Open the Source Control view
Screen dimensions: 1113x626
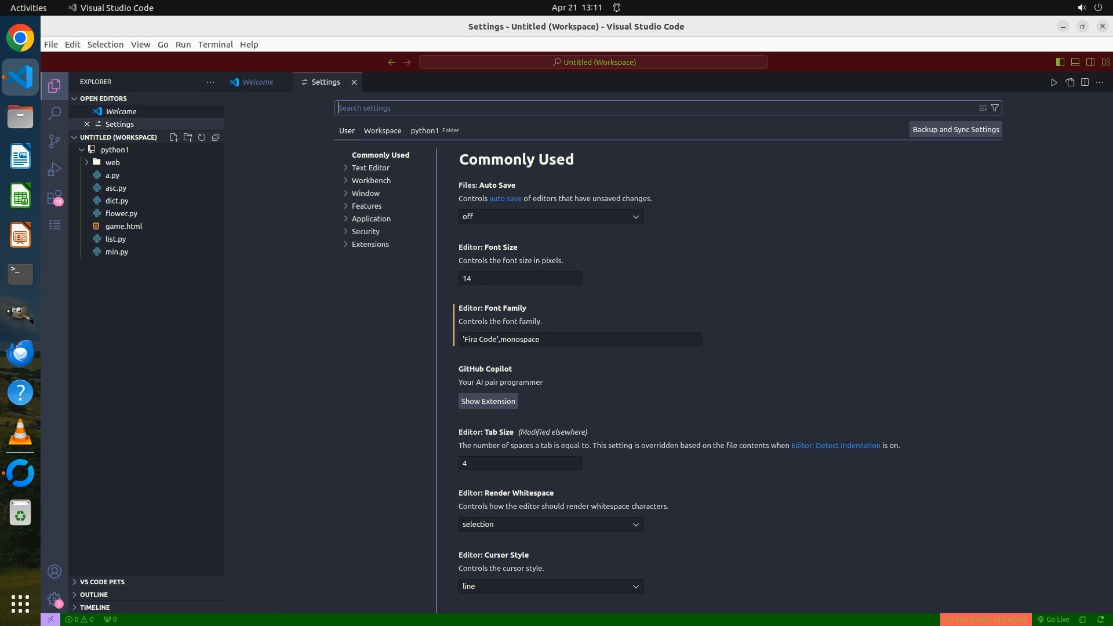point(54,141)
